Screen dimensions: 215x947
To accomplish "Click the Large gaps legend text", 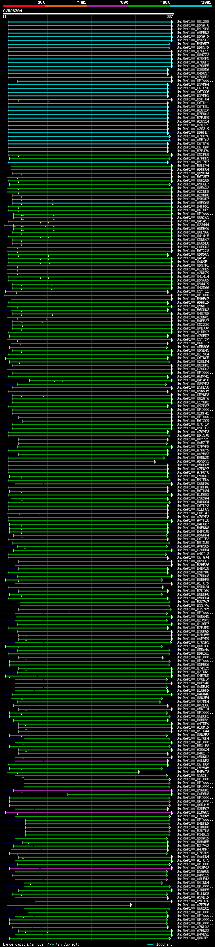I will click(41, 944).
